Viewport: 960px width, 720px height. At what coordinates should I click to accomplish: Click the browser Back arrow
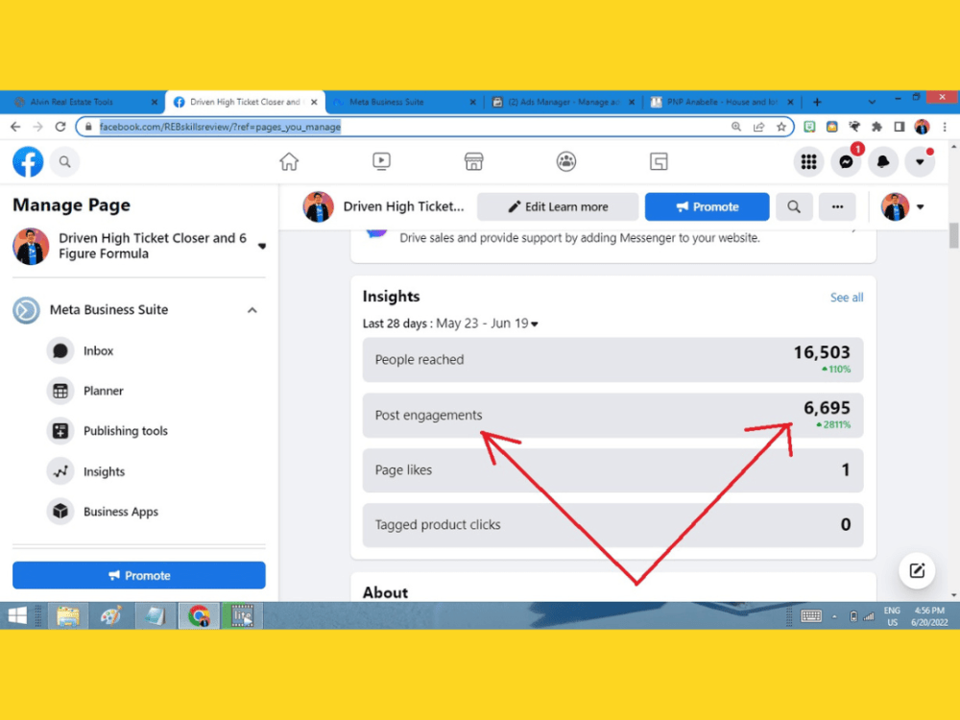pos(16,127)
